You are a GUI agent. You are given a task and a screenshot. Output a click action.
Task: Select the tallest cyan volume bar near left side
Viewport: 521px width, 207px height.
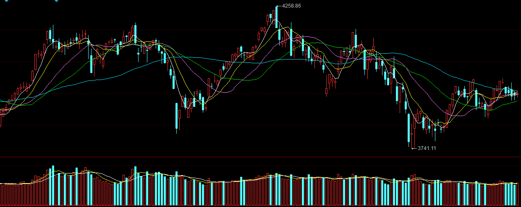(53, 186)
